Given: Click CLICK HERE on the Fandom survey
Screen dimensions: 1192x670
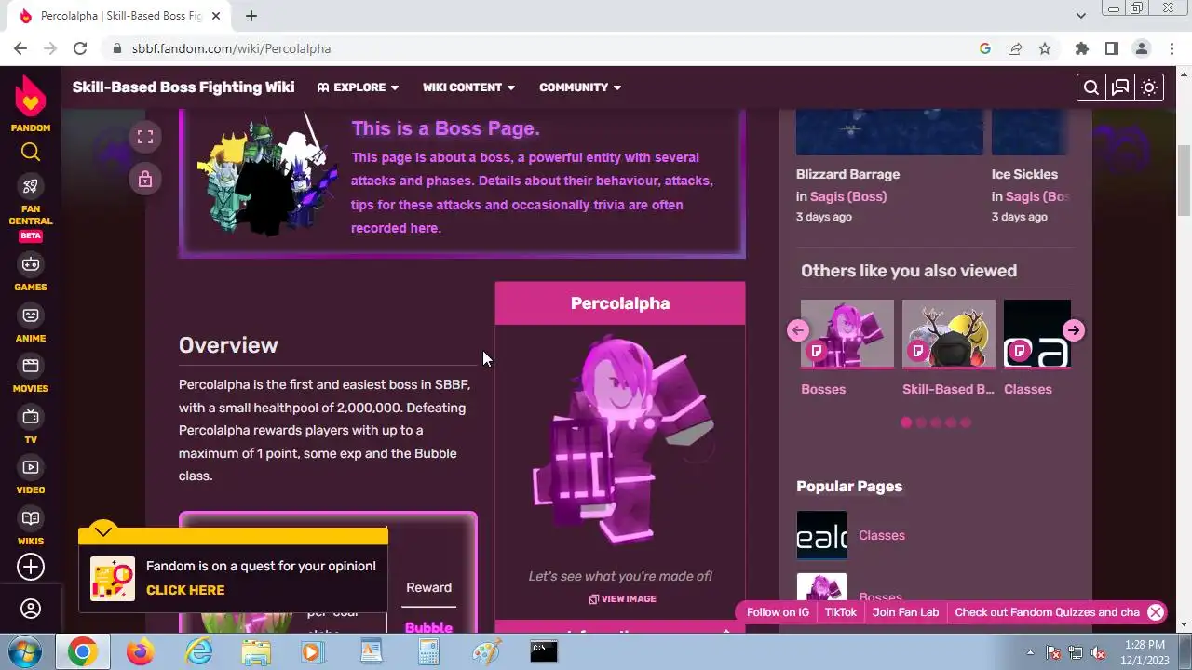Looking at the screenshot, I should click(185, 590).
